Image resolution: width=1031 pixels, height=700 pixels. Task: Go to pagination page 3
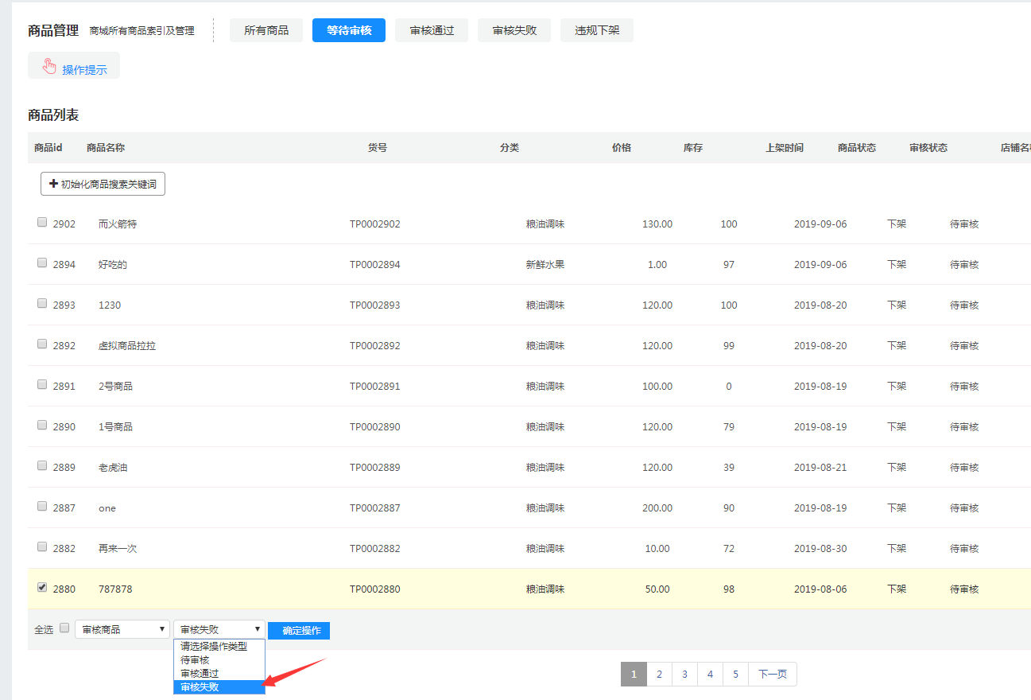pyautogui.click(x=684, y=675)
